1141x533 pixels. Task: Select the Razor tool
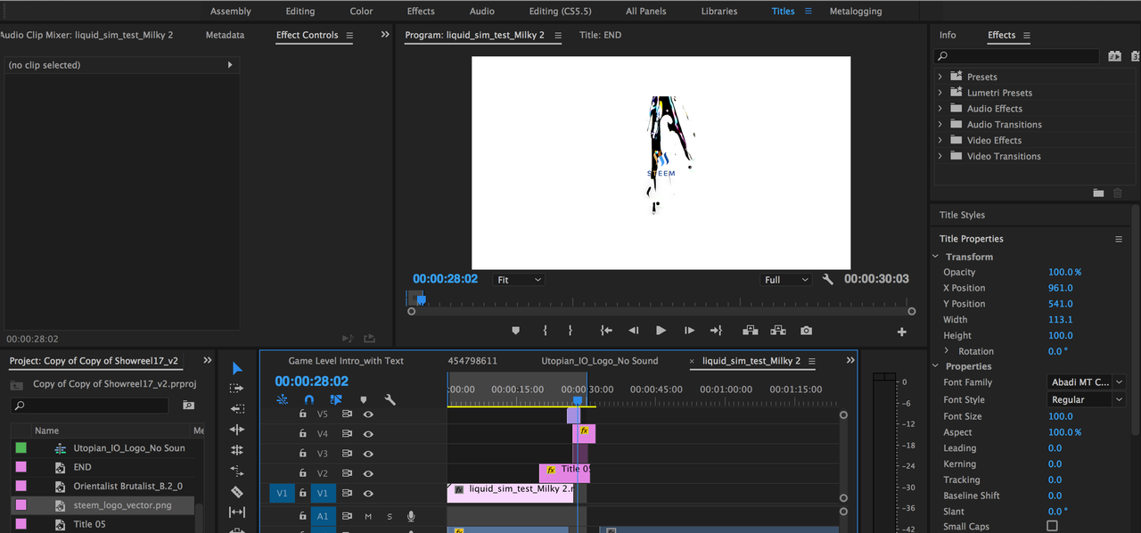click(237, 491)
